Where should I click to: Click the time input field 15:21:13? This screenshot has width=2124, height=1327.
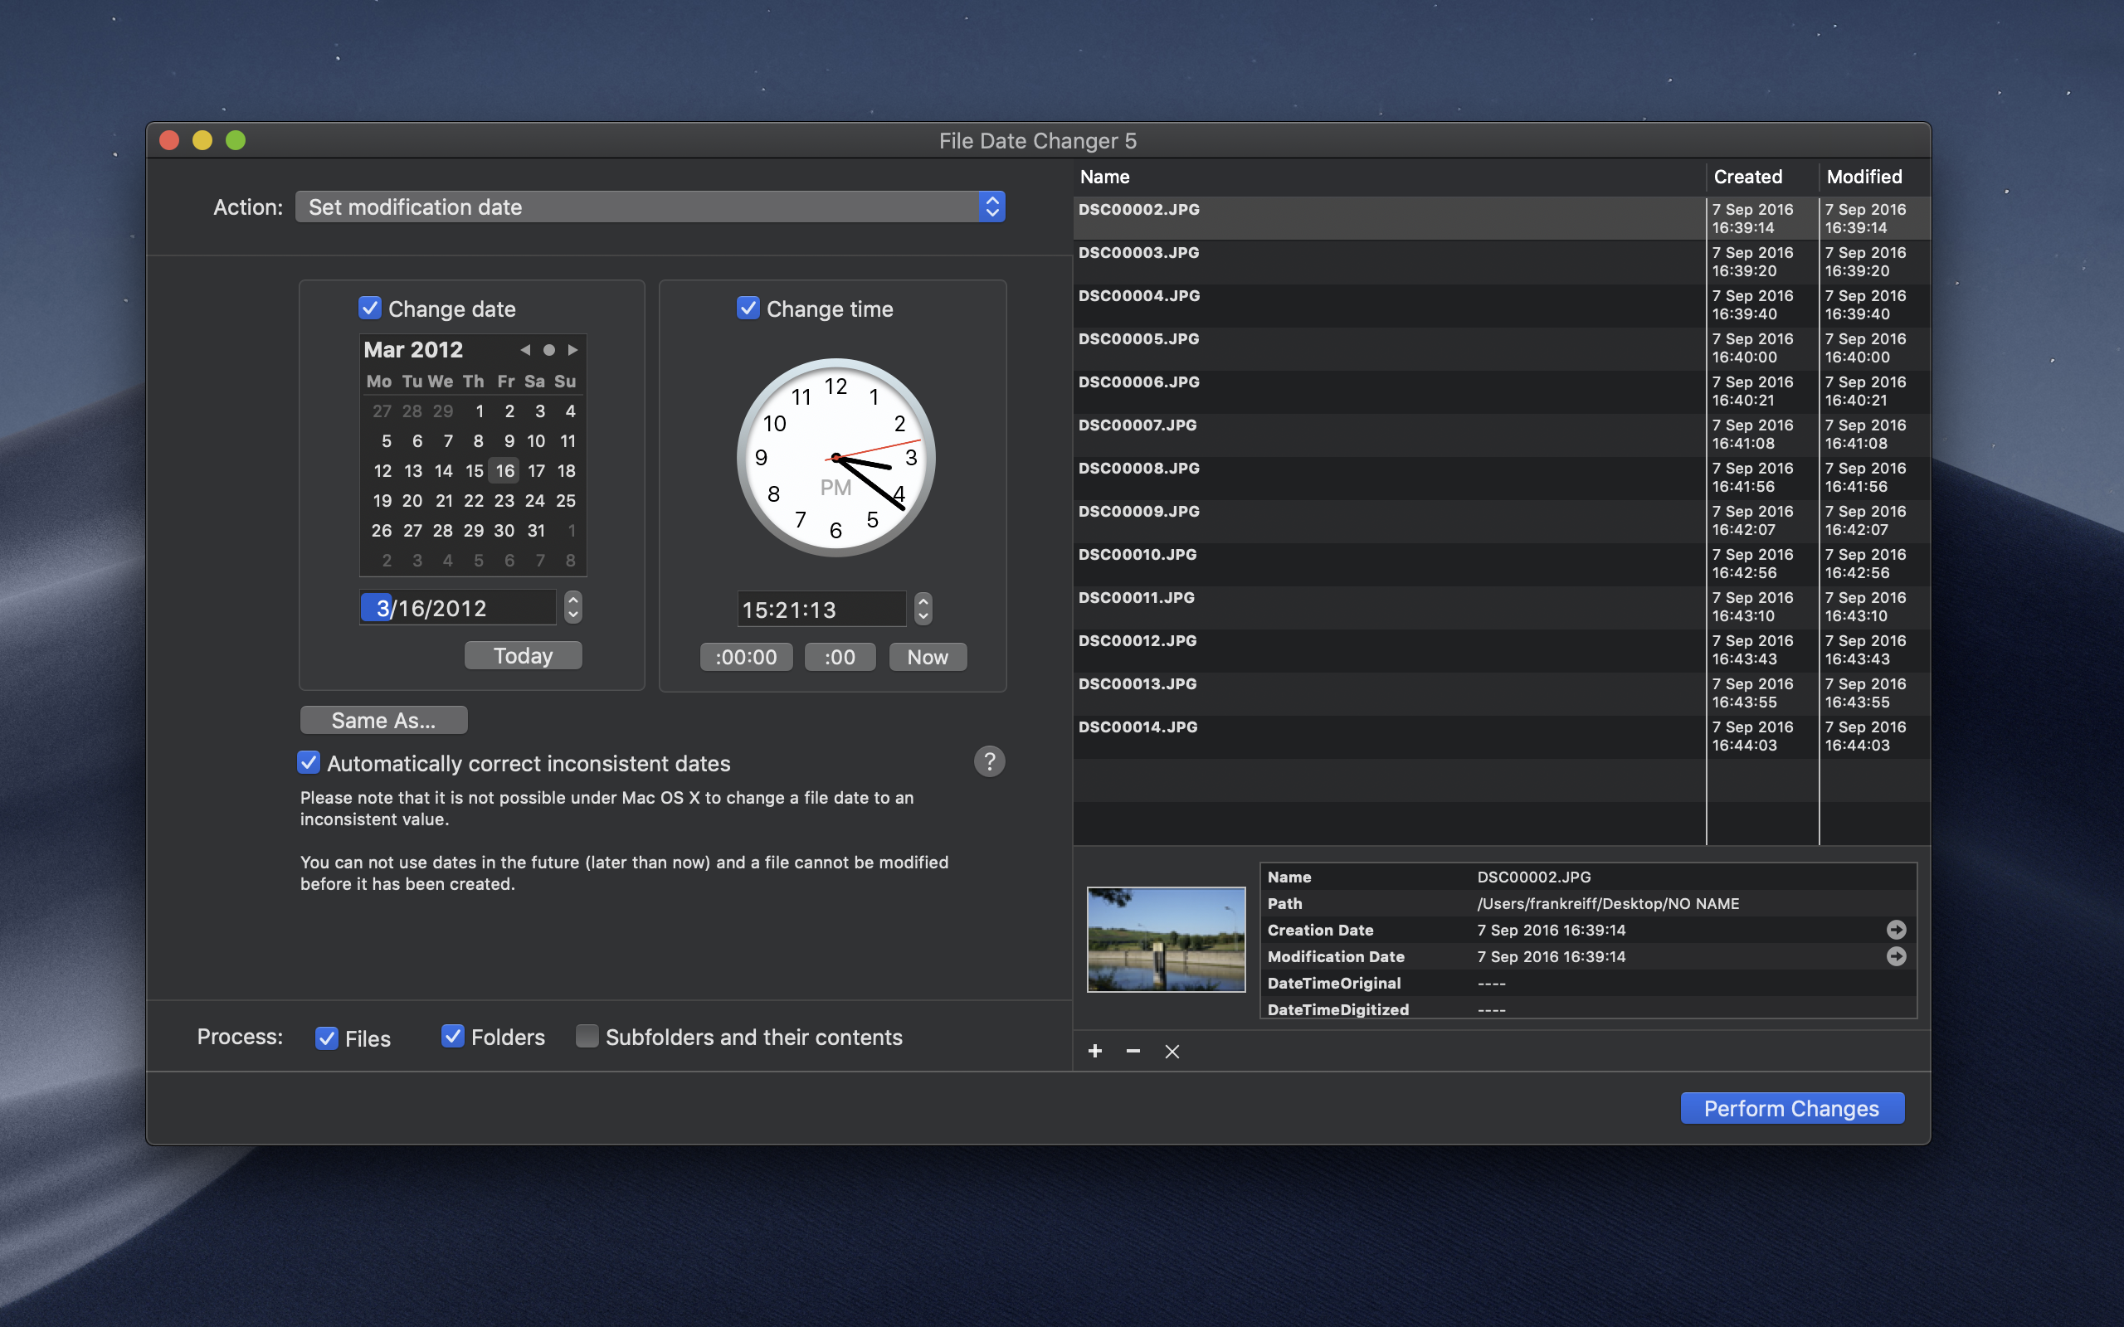click(821, 609)
